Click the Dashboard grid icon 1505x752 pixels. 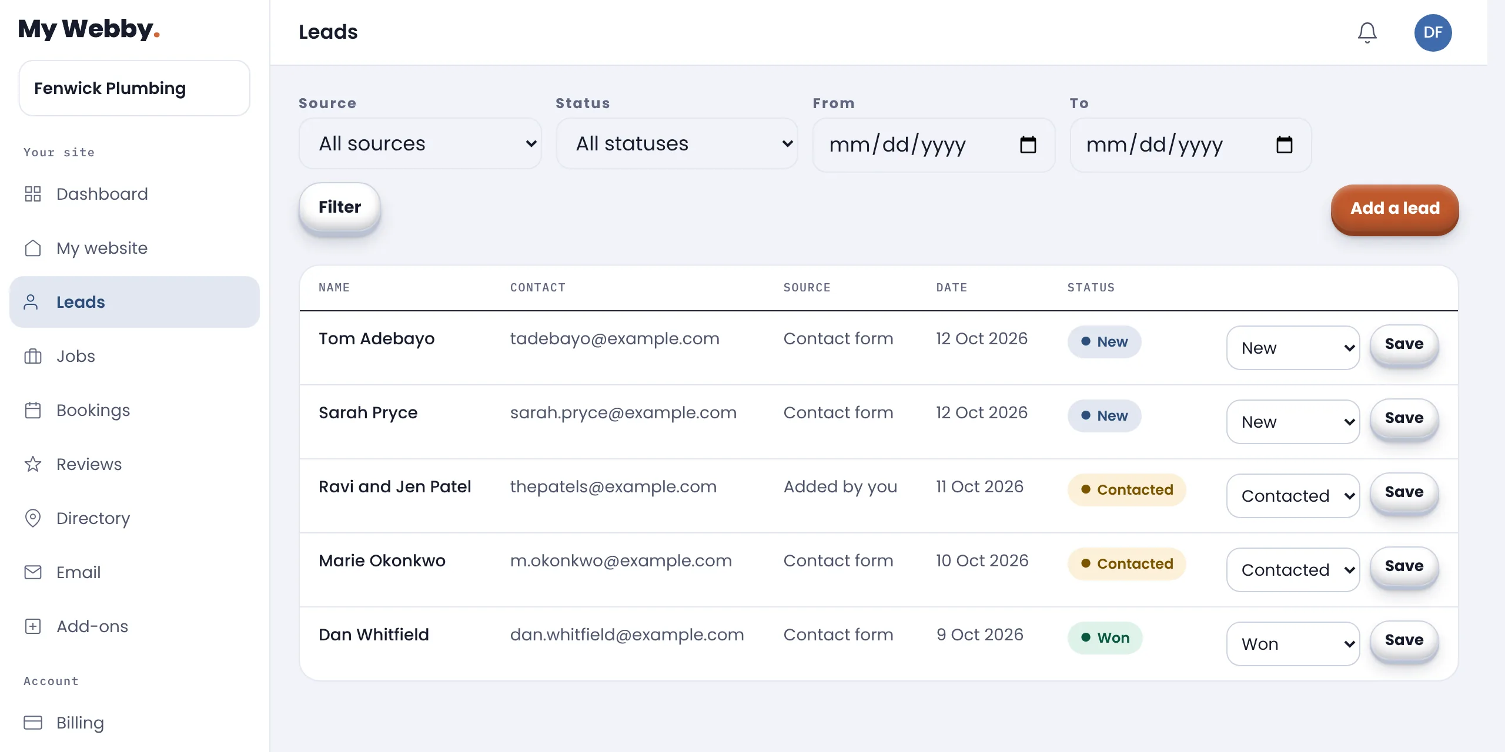33,194
